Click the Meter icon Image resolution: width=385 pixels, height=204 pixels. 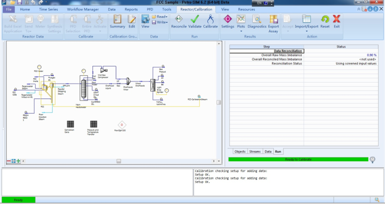tap(40, 22)
